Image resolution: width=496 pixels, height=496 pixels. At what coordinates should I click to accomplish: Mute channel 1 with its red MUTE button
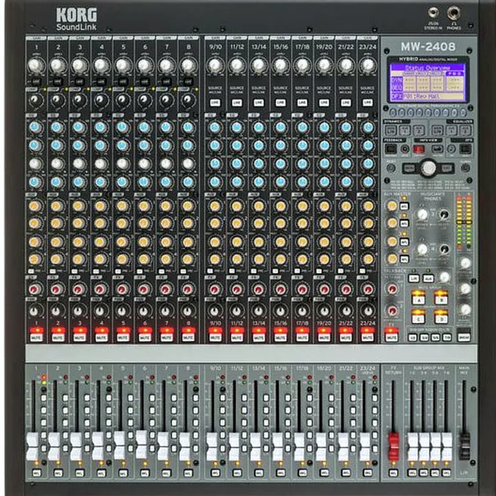(37, 334)
